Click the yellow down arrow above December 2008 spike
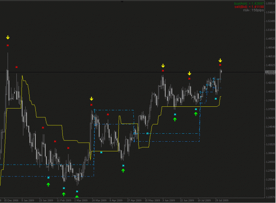The height and width of the screenshot is (203, 276). 8,38
